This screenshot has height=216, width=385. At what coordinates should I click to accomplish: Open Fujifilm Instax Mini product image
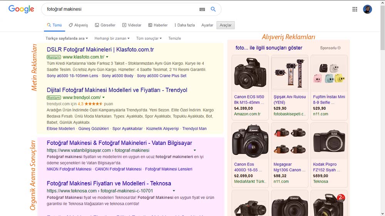tap(329, 73)
